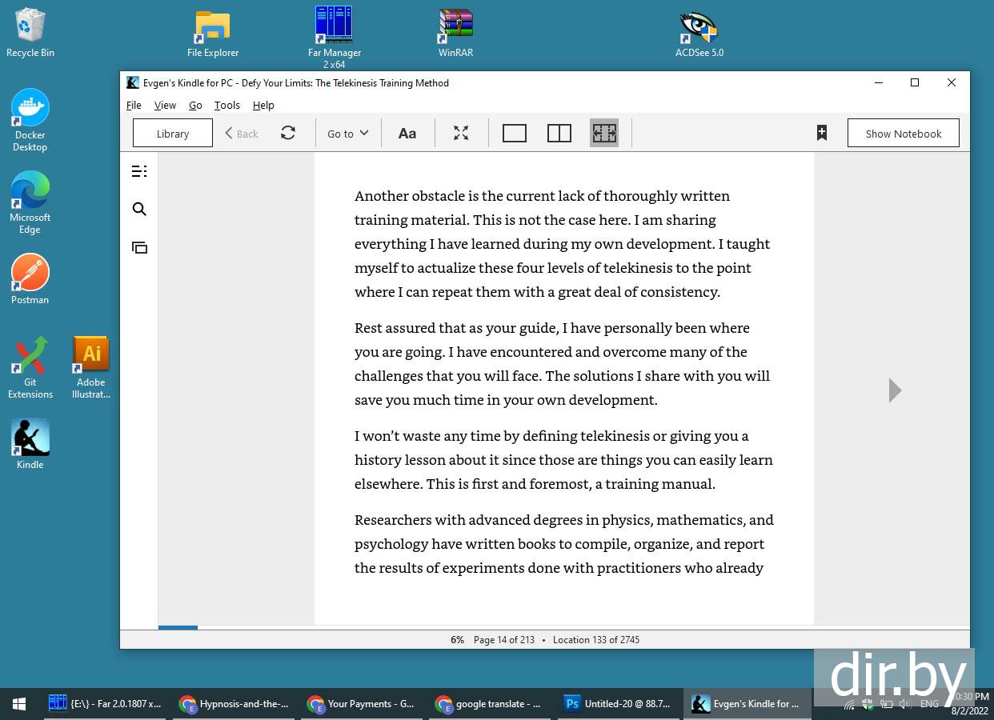
Task: Open the Go menu
Action: point(195,105)
